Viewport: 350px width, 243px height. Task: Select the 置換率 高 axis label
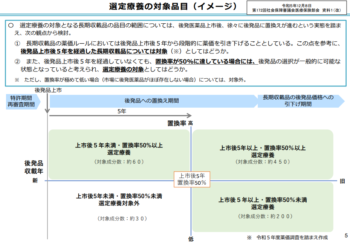point(180,123)
